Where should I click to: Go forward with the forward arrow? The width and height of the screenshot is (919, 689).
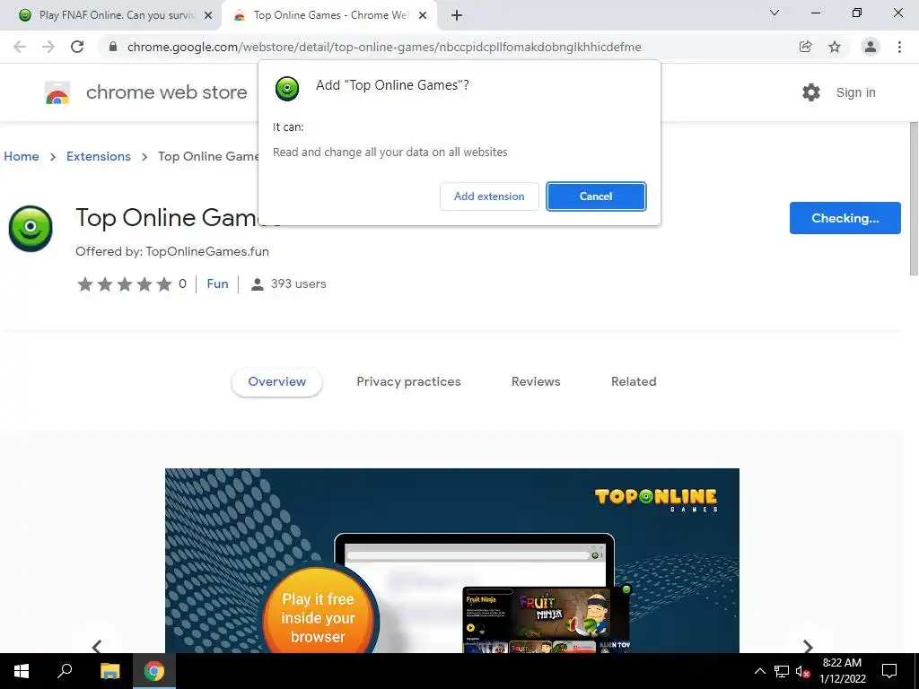point(48,47)
